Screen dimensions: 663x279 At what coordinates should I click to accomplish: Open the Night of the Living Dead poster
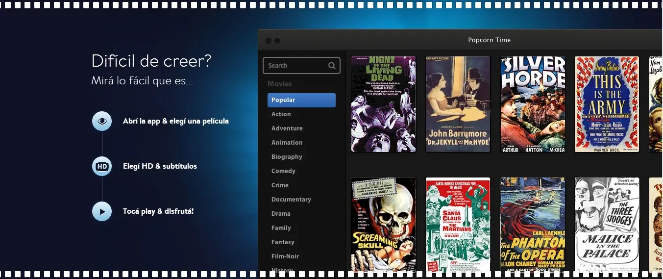[x=383, y=104]
